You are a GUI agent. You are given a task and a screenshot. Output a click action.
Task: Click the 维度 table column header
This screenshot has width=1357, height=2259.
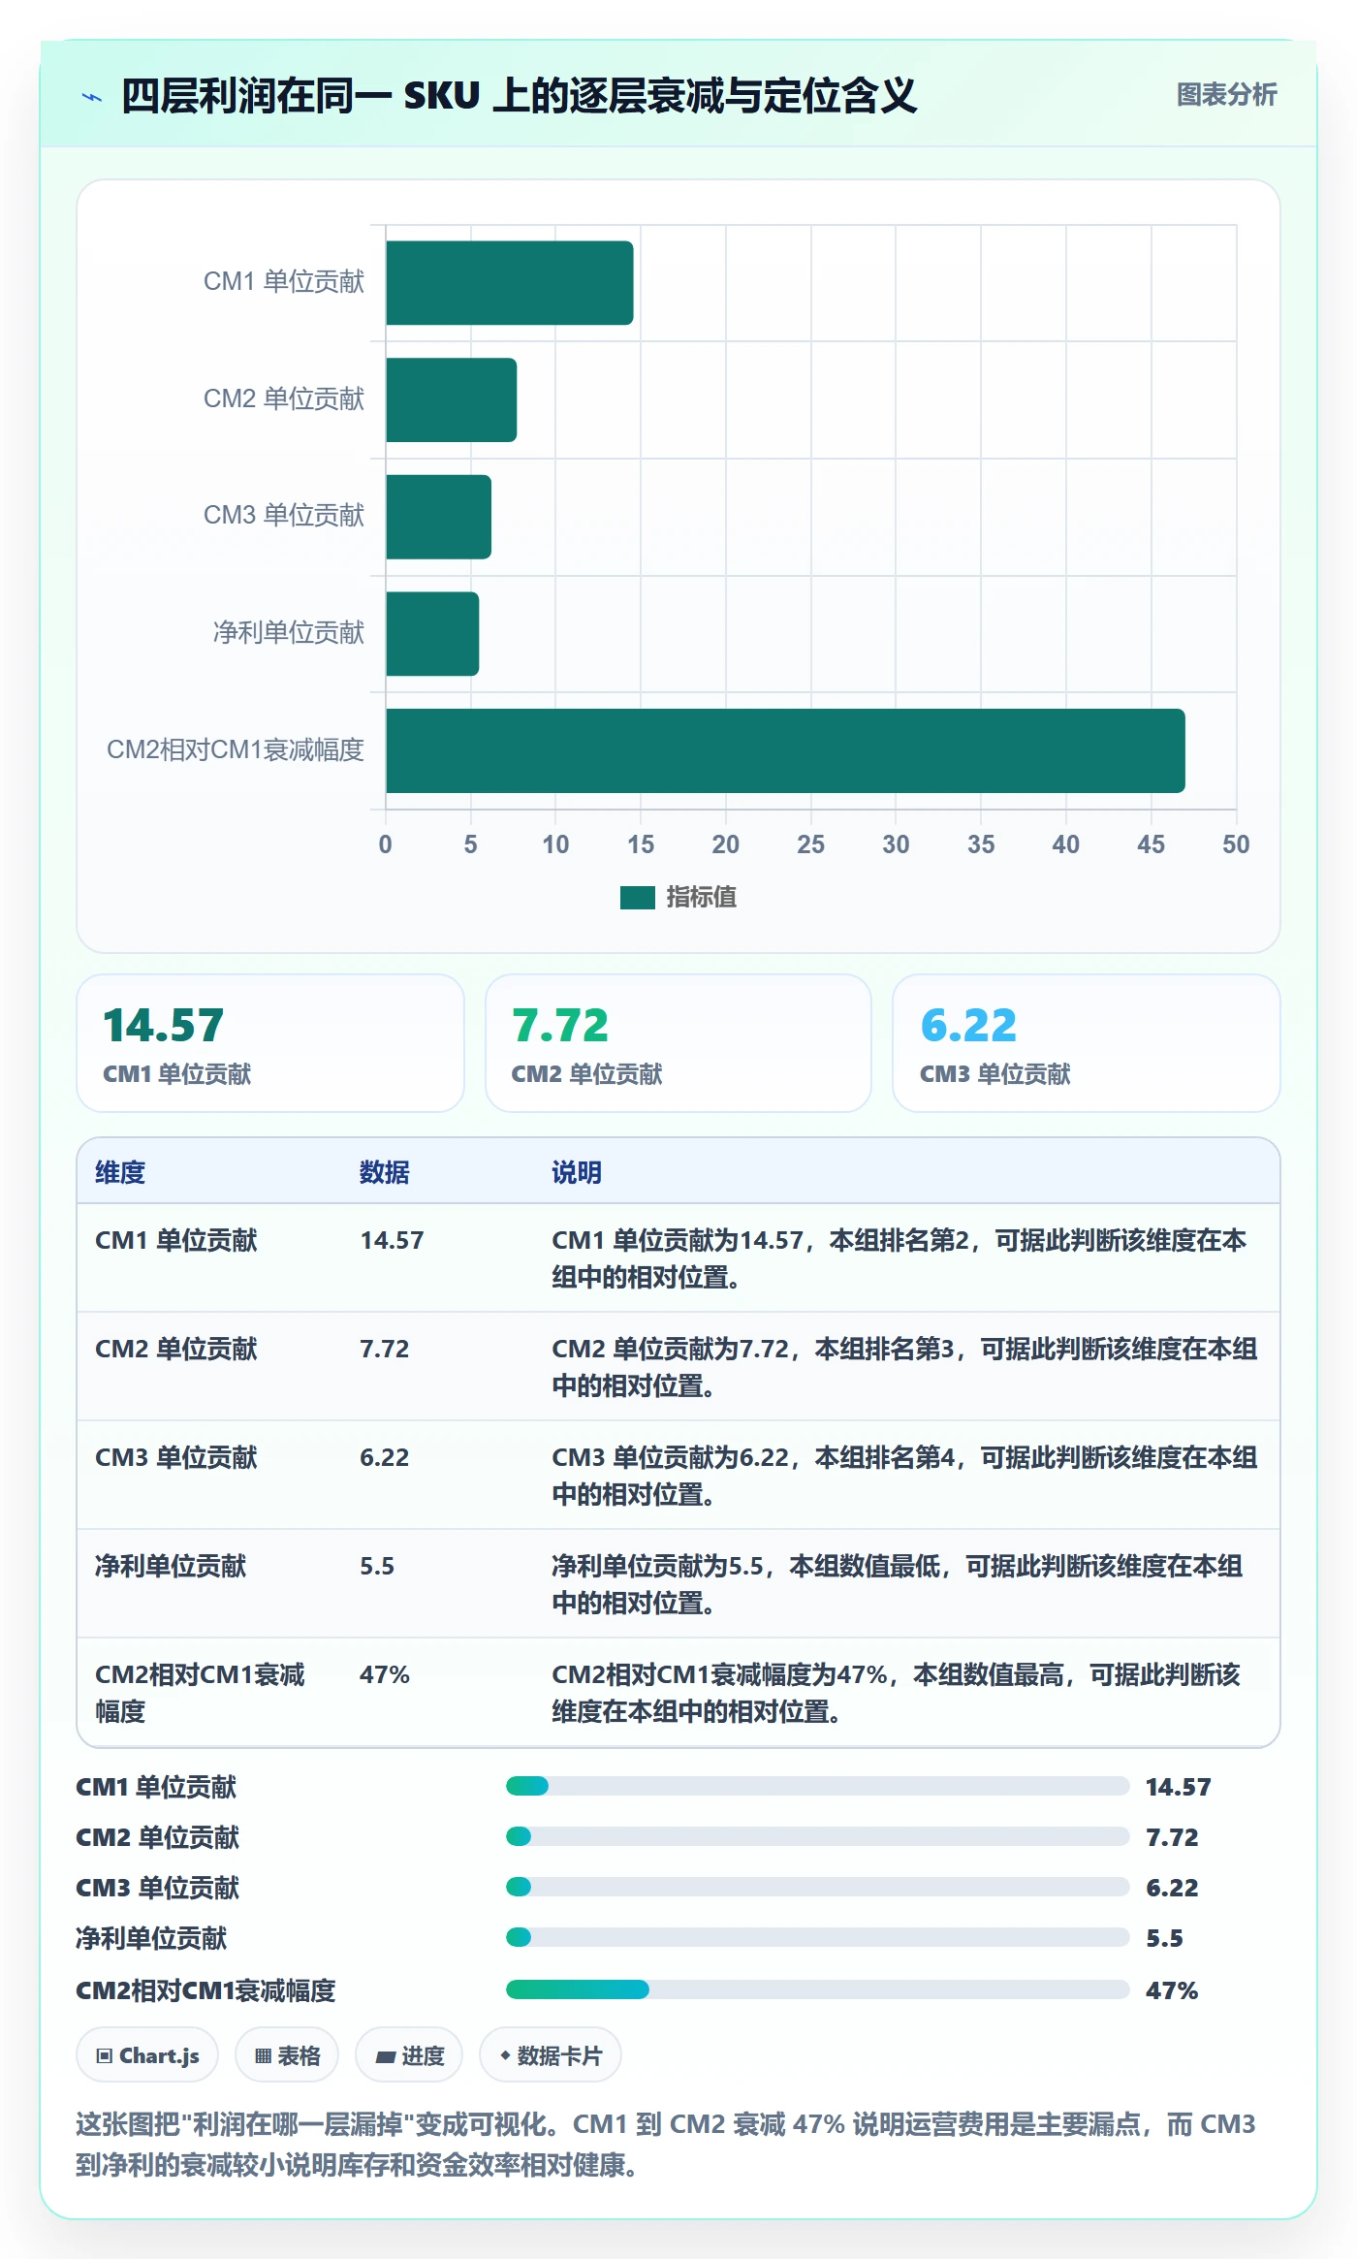point(120,1172)
